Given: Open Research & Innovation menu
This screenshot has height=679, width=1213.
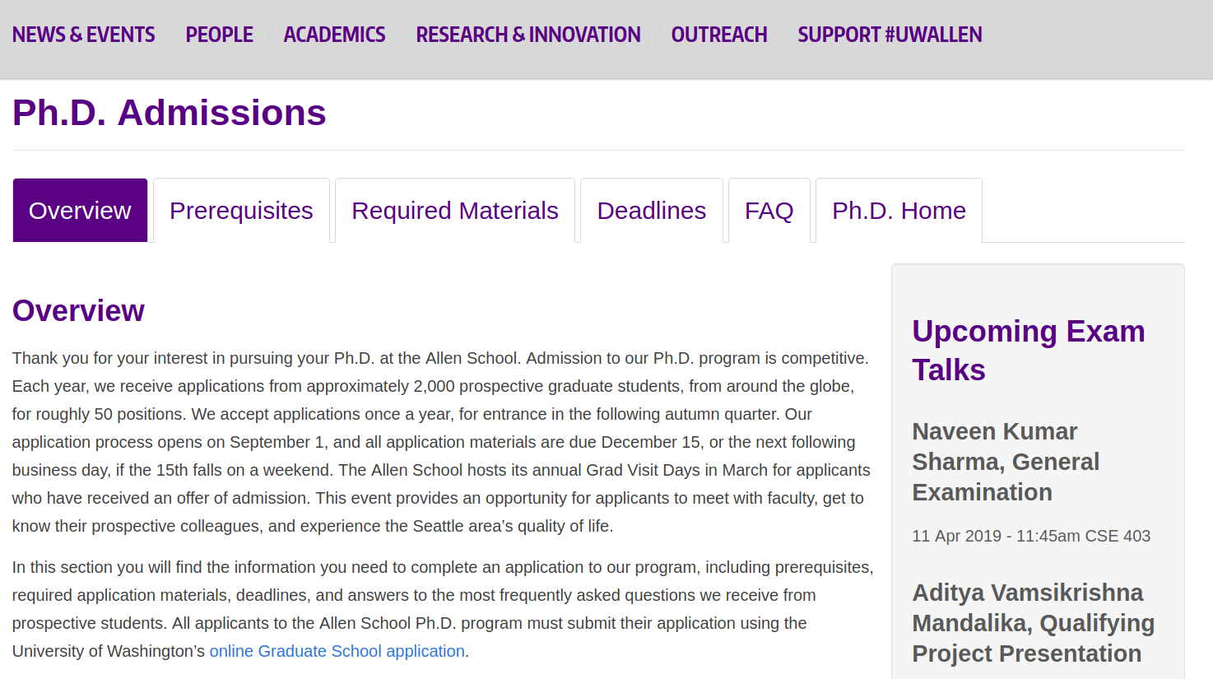Looking at the screenshot, I should point(528,35).
